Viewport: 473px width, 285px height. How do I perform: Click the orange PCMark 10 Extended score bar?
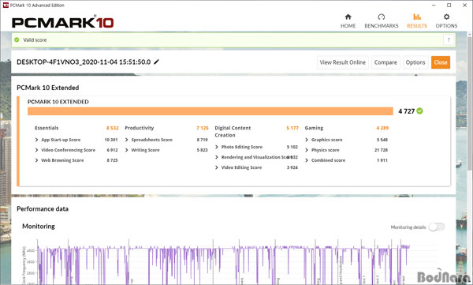pos(210,111)
